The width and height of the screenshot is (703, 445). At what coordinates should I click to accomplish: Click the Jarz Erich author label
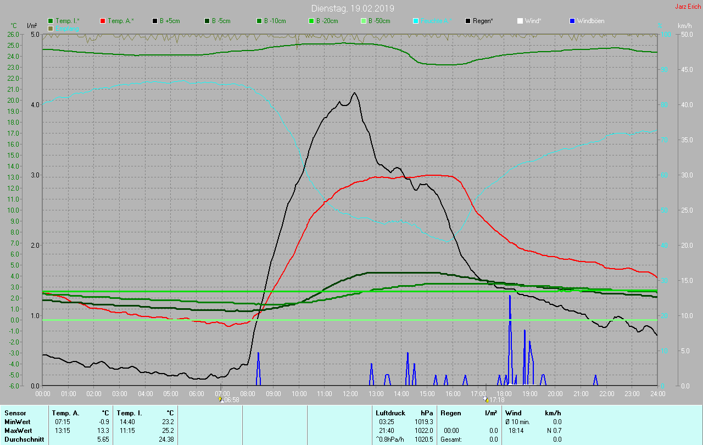click(688, 7)
